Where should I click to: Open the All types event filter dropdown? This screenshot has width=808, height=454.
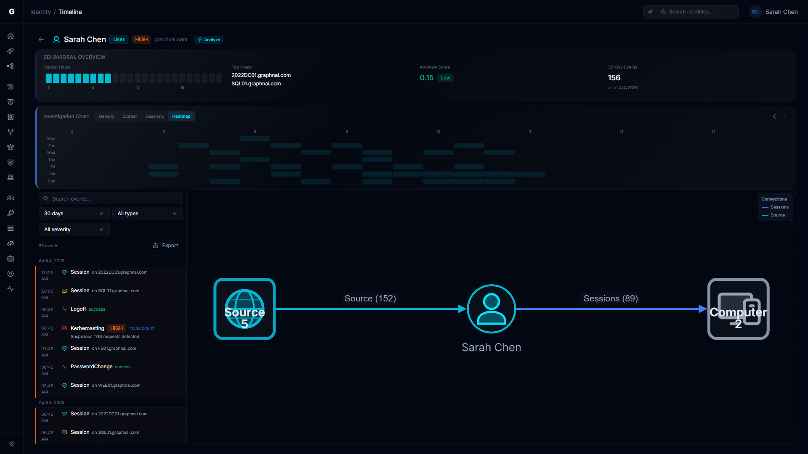tap(147, 213)
